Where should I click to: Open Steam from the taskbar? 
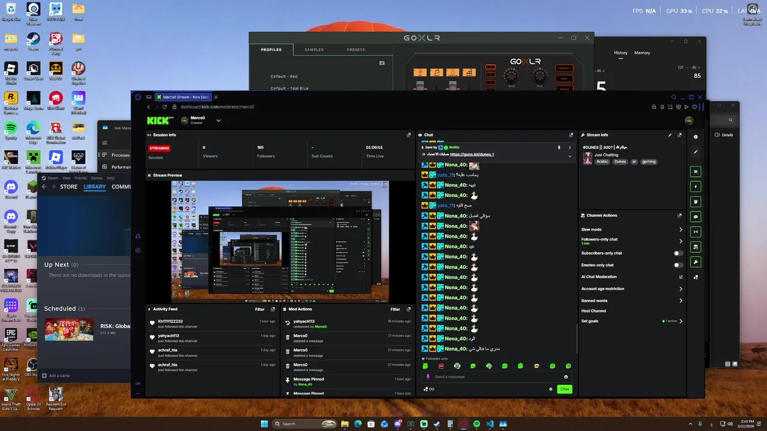[x=437, y=424]
